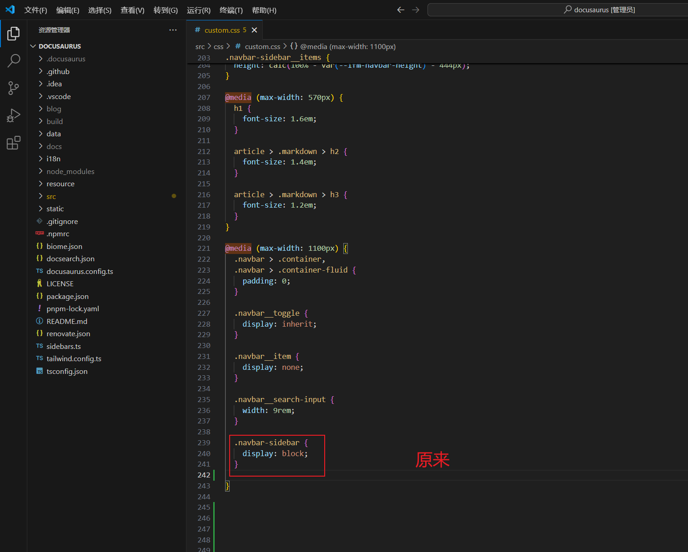Expand the build folder

106,121
